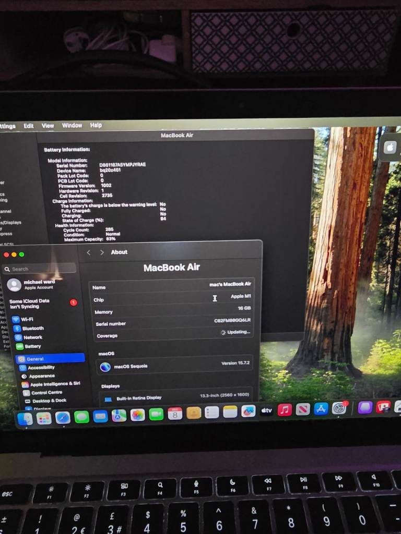Open Calendar in the Dock
The width and height of the screenshot is (401, 534).
pos(175,414)
